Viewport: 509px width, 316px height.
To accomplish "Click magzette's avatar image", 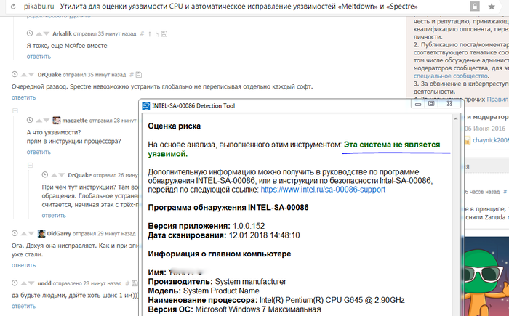I will tap(56, 120).
